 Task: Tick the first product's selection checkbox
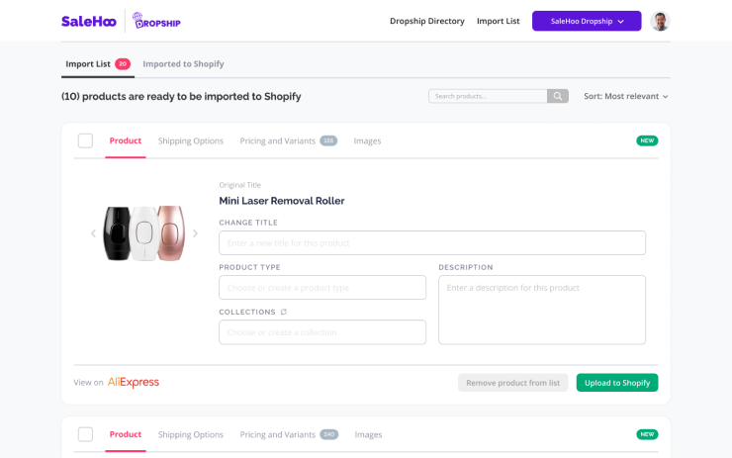[x=85, y=140]
